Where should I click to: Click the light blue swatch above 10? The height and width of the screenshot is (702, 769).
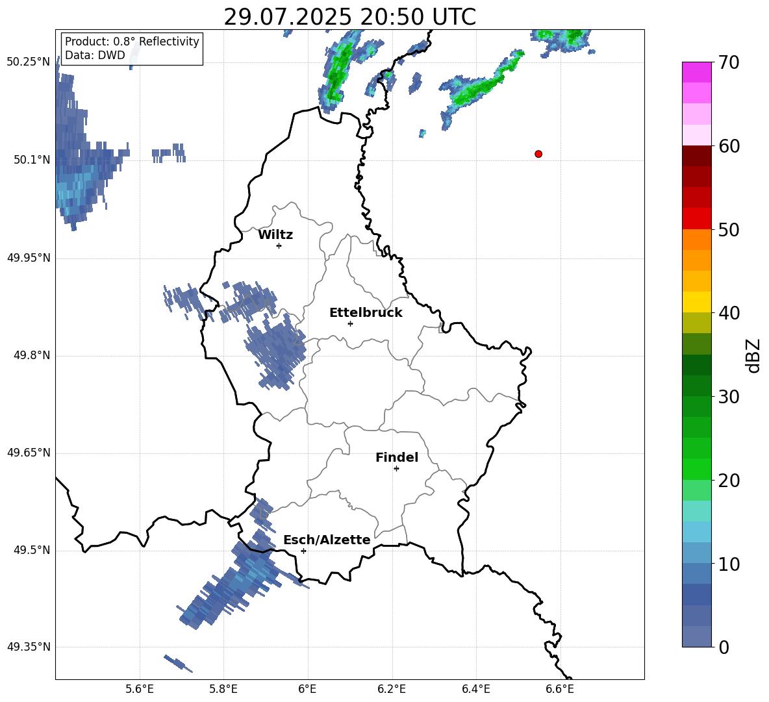697,553
